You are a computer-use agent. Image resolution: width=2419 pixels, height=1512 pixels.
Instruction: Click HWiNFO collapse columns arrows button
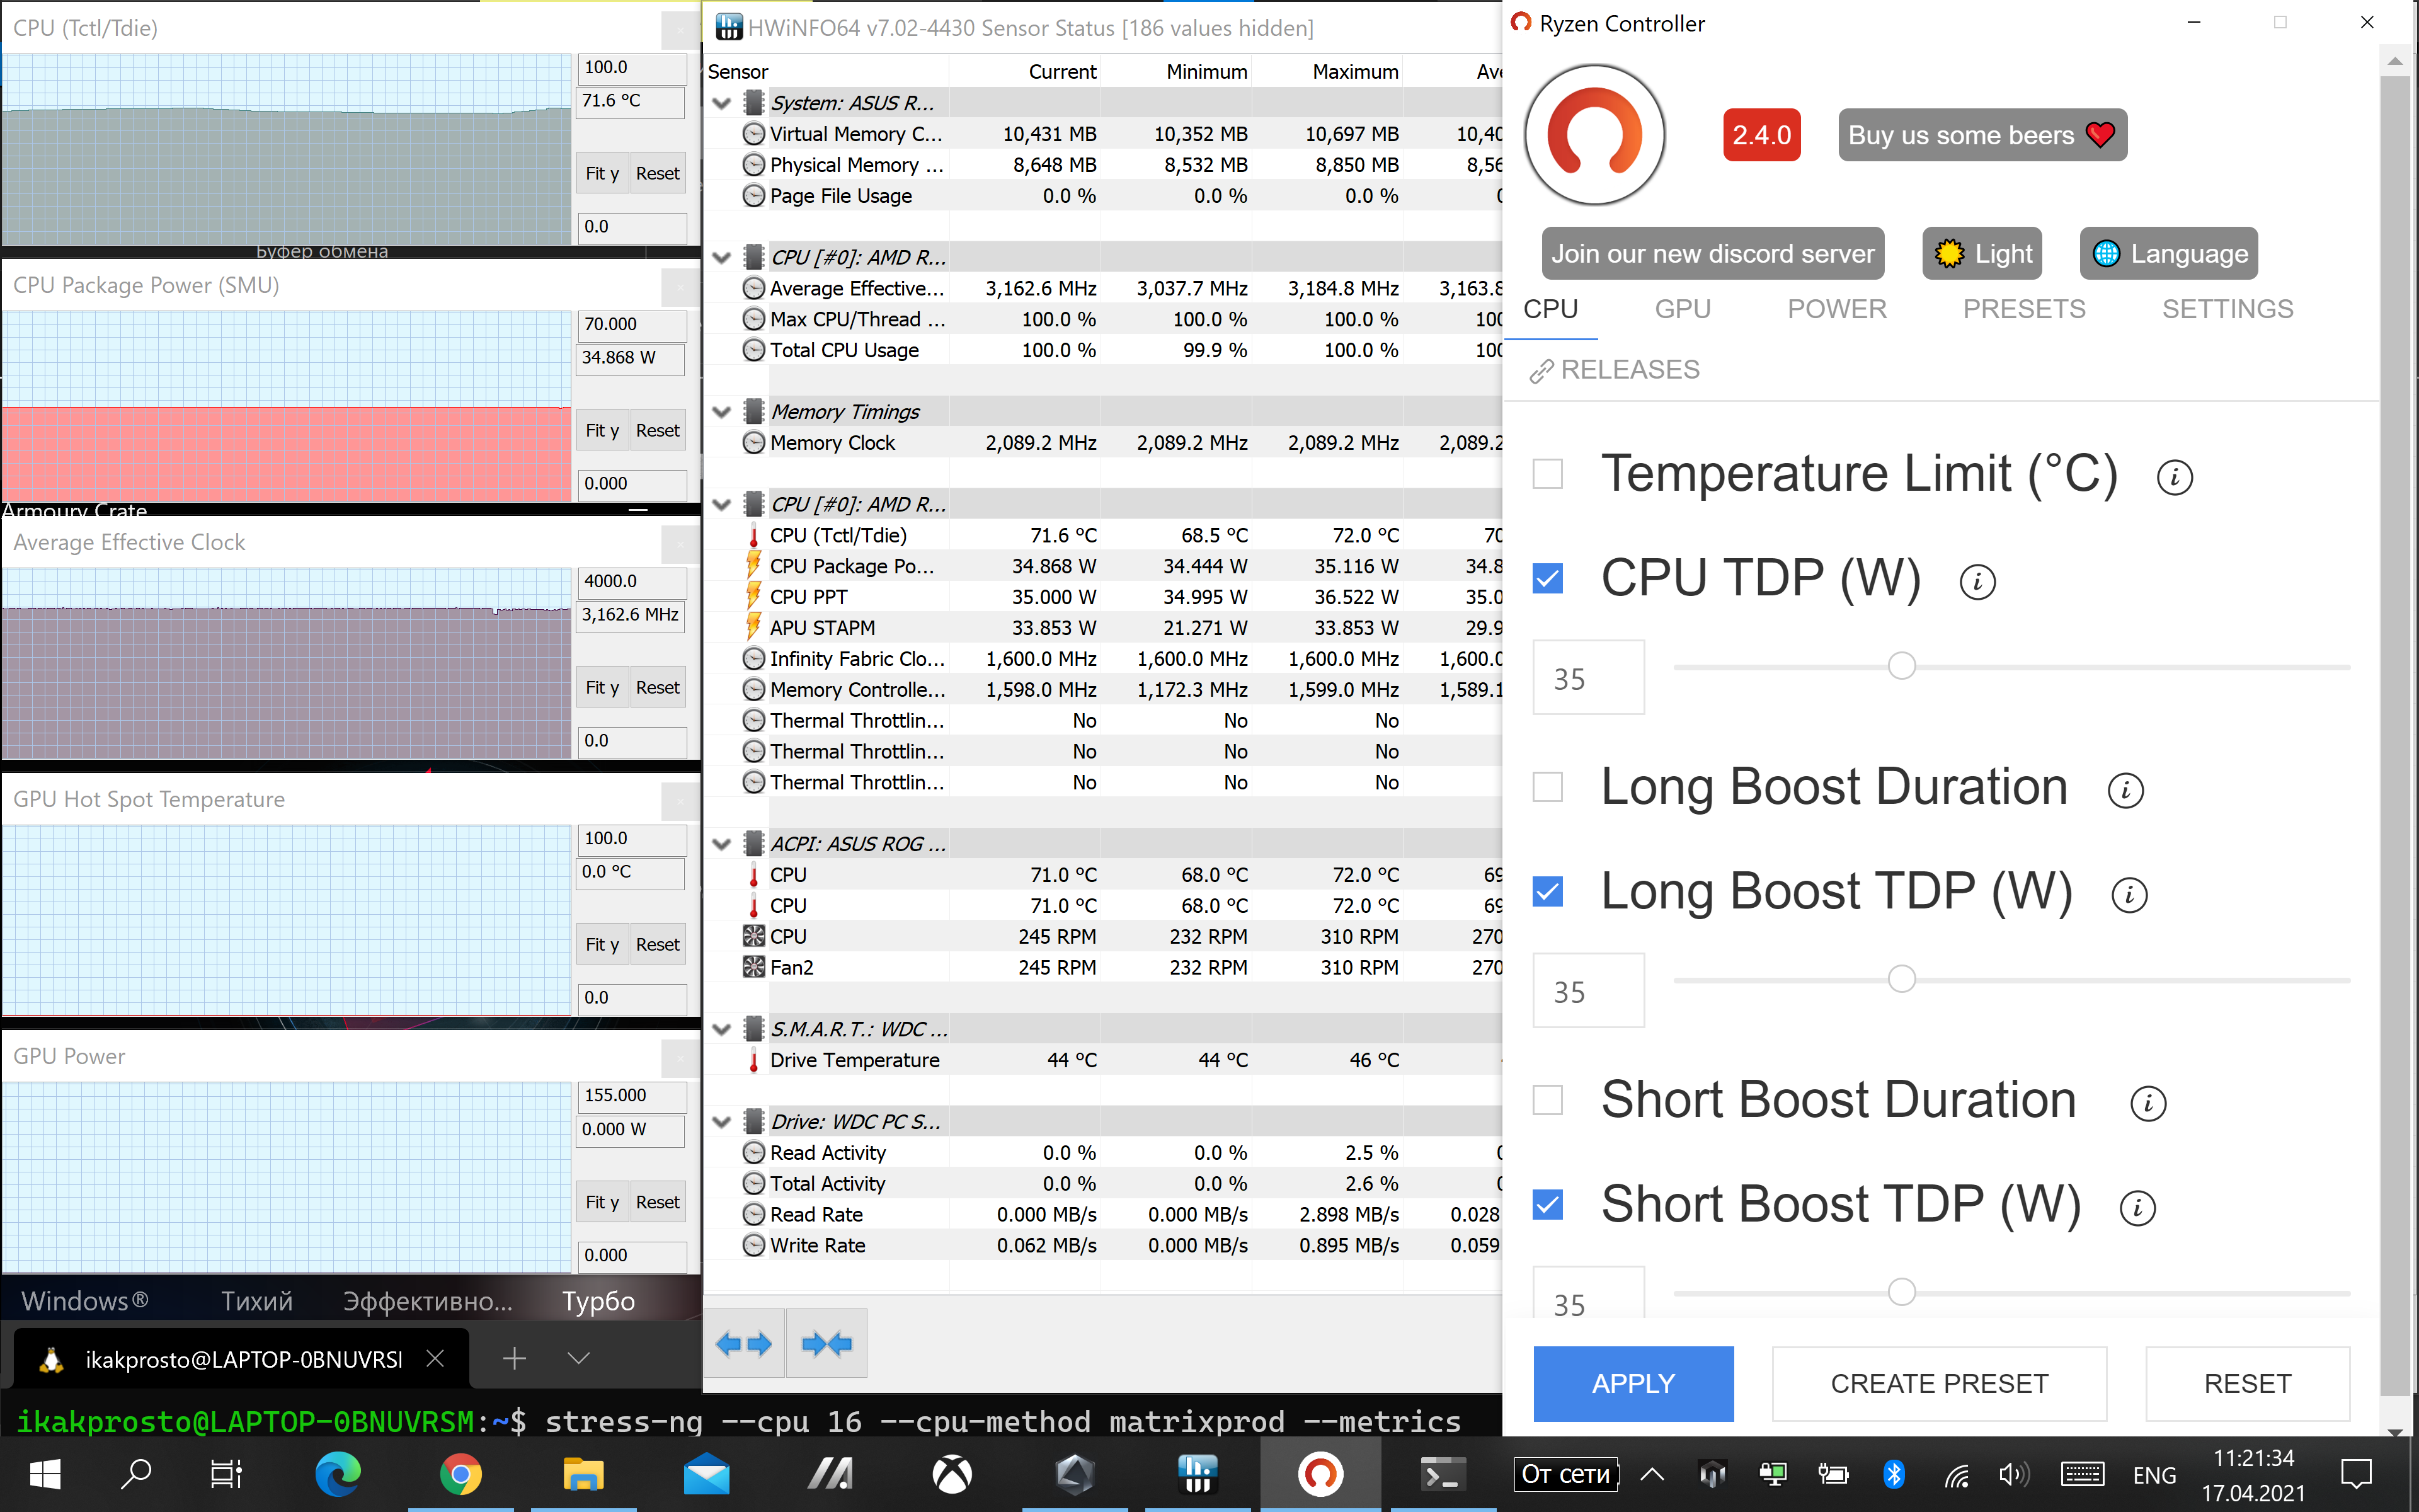[x=826, y=1343]
